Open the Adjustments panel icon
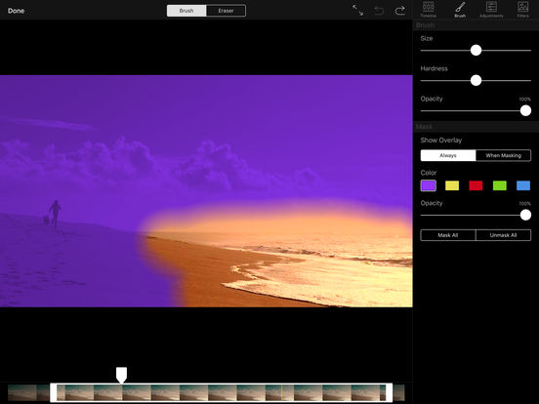539x404 pixels. point(491,10)
